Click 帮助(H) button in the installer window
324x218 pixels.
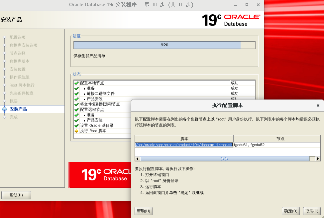tap(16, 195)
